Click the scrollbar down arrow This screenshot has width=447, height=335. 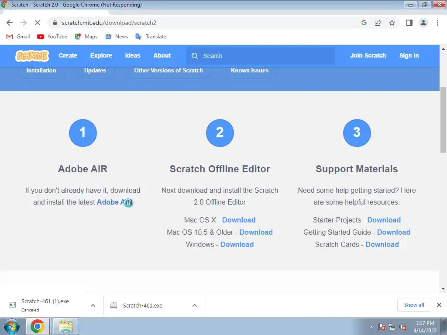pos(443,289)
